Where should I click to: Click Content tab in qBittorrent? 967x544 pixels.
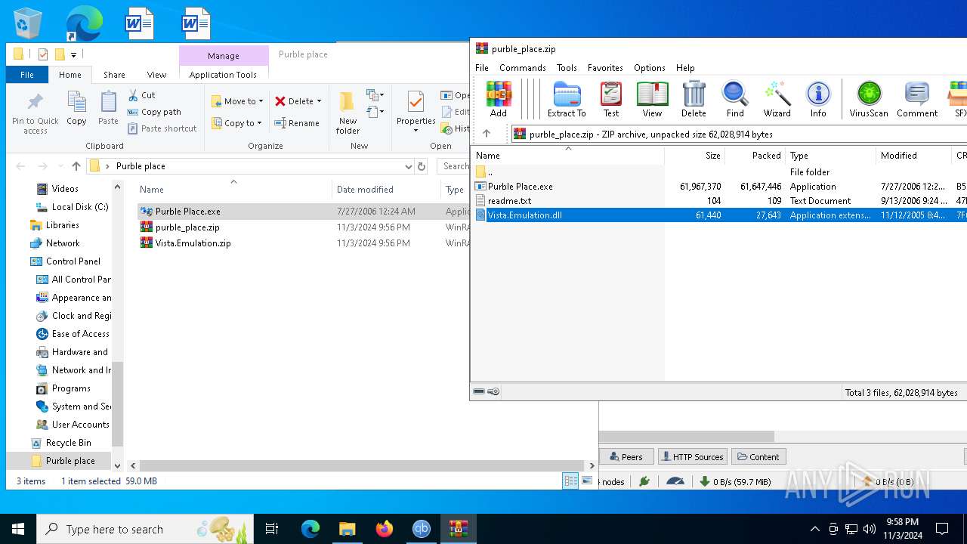[758, 456]
